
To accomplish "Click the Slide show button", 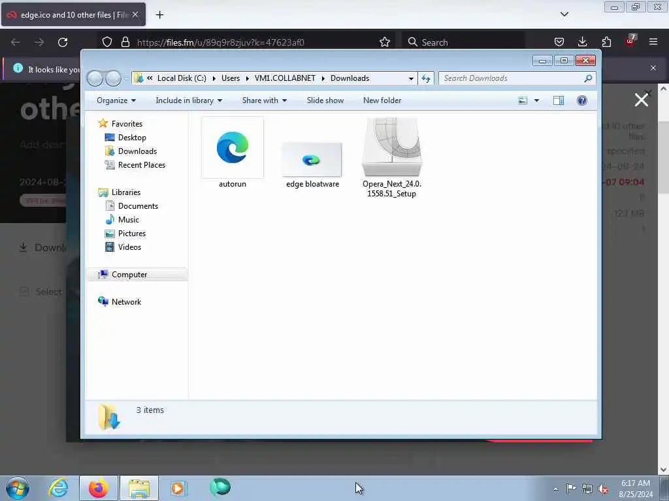I will coord(325,100).
